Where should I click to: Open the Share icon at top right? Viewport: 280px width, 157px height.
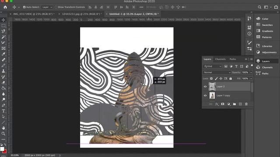point(276,7)
